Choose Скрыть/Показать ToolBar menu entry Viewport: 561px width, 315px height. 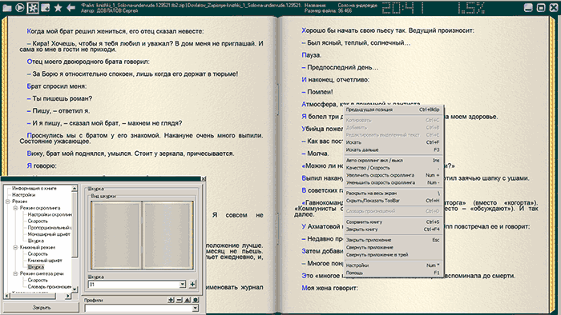[x=393, y=201]
